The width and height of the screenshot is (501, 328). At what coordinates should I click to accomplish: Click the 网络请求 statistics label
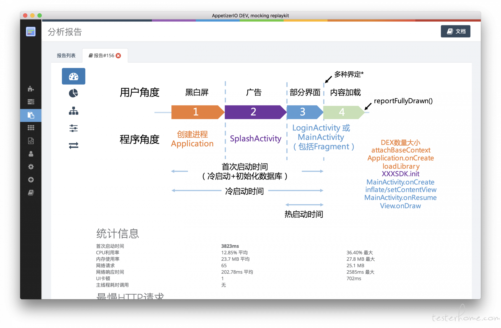point(105,266)
